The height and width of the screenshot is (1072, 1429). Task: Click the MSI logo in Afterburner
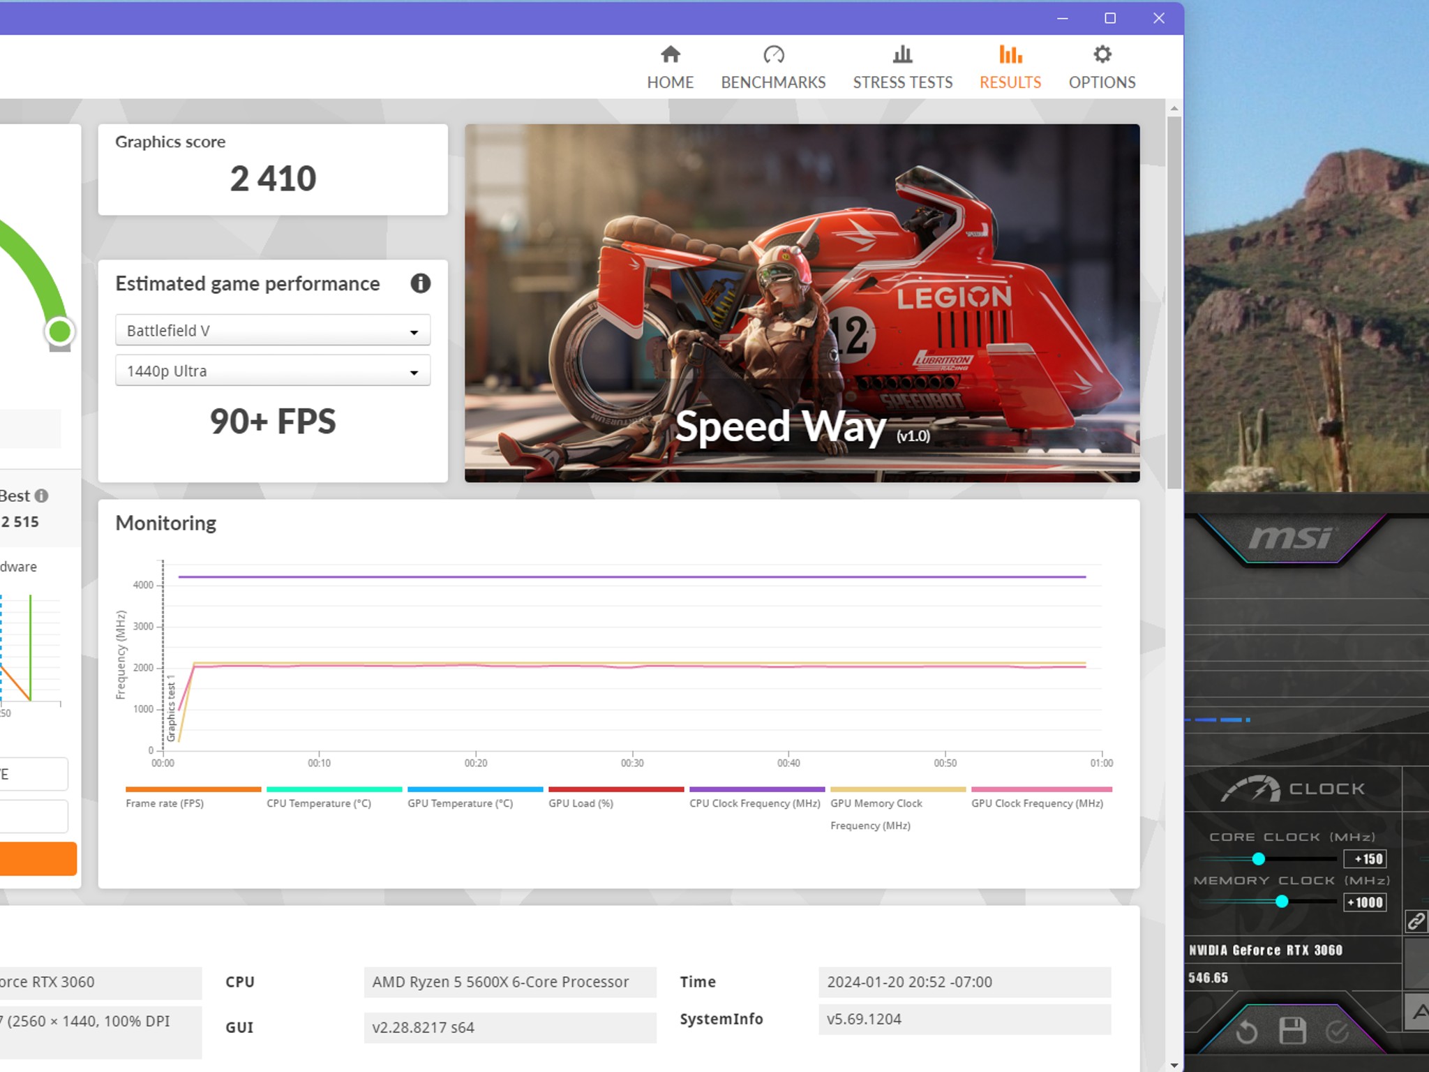(1291, 538)
